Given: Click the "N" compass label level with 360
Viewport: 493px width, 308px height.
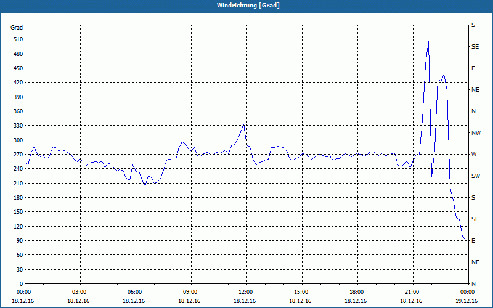Looking at the screenshot, I should coord(473,111).
